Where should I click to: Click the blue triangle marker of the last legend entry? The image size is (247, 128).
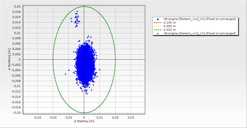point(158,34)
